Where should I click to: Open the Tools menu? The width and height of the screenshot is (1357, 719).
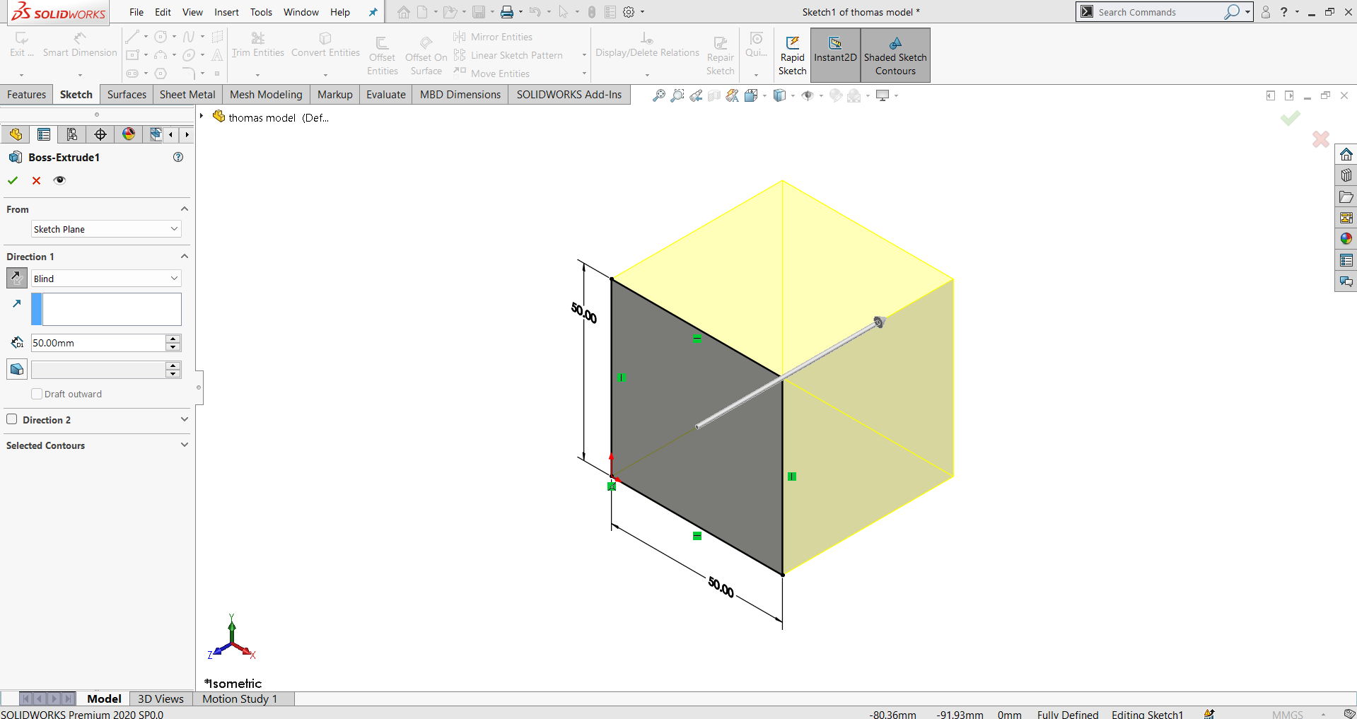tap(261, 12)
